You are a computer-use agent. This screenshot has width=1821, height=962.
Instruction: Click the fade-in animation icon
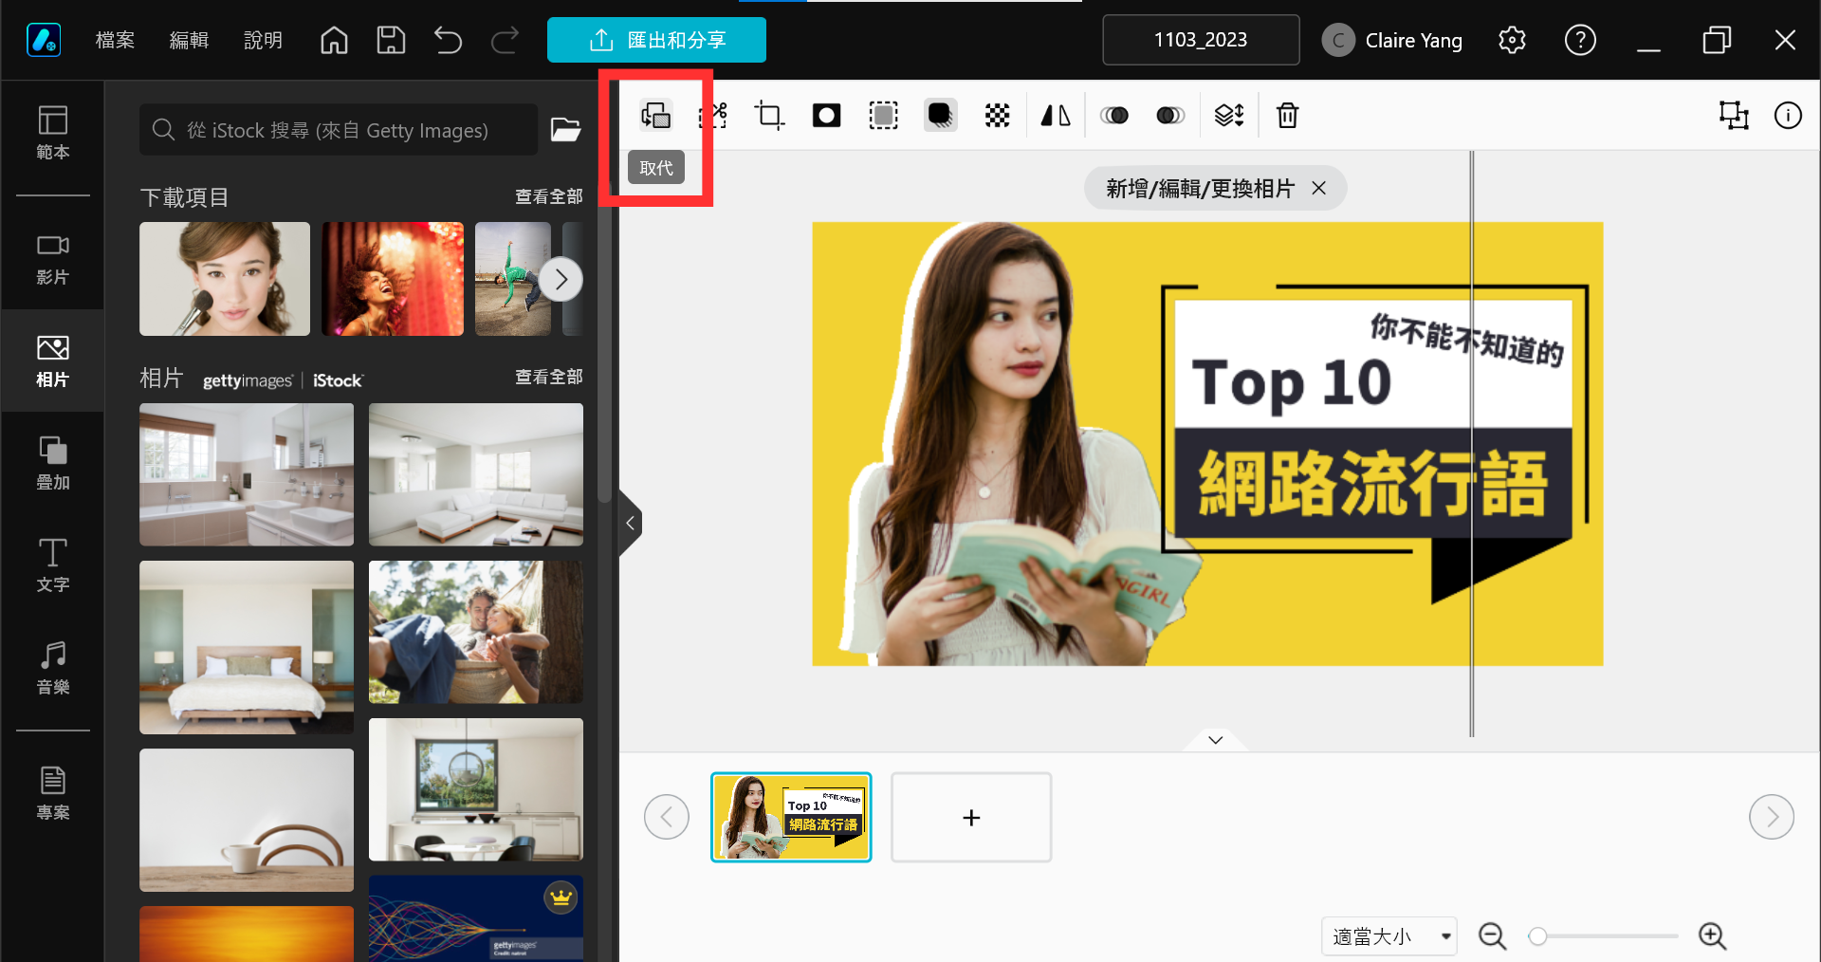click(x=1114, y=116)
